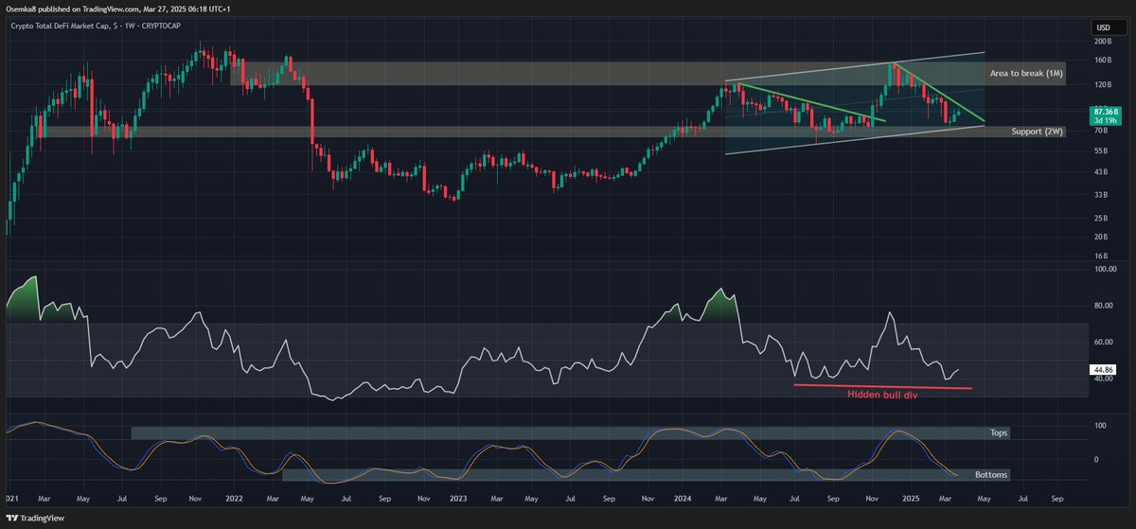
Task: Open the USD currency selector
Action: [1102, 26]
